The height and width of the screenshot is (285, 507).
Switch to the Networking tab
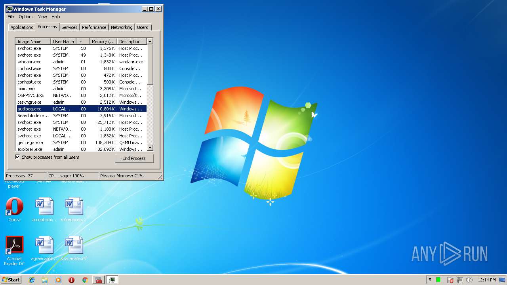coord(122,27)
